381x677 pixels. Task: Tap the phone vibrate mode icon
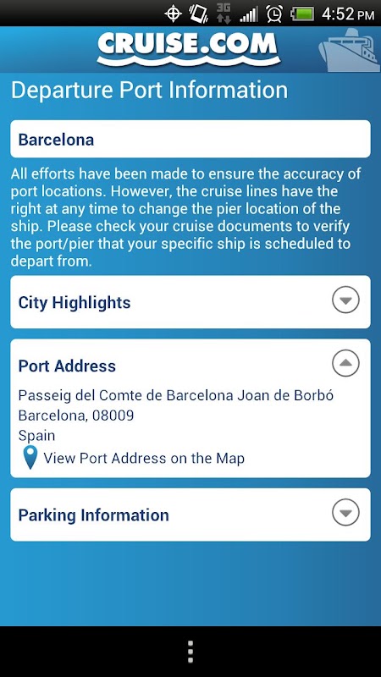tap(198, 14)
